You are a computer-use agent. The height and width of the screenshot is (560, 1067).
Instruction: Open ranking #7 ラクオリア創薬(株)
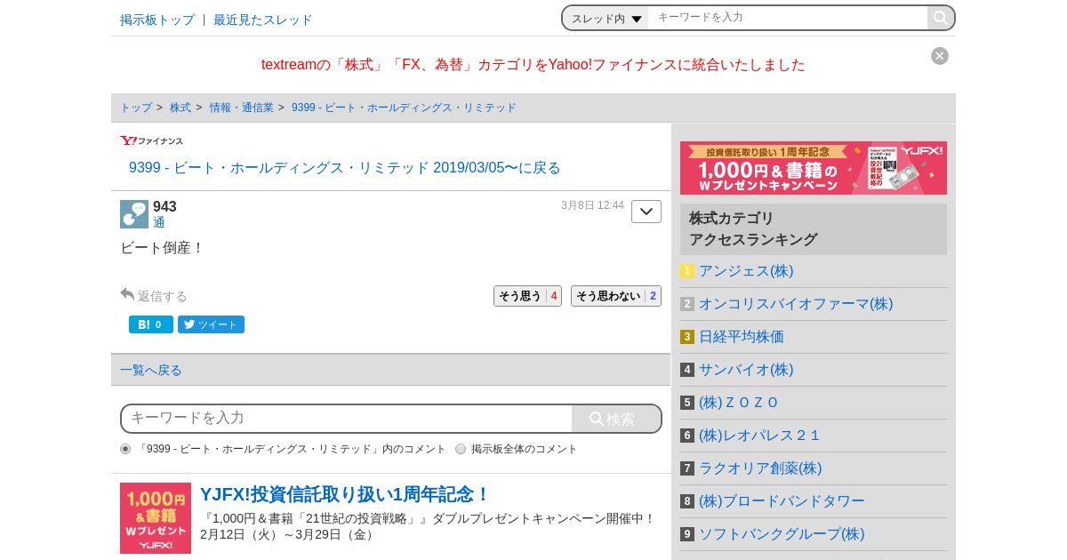(760, 468)
